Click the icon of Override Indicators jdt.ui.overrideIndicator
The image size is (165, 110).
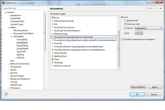click(x=53, y=46)
